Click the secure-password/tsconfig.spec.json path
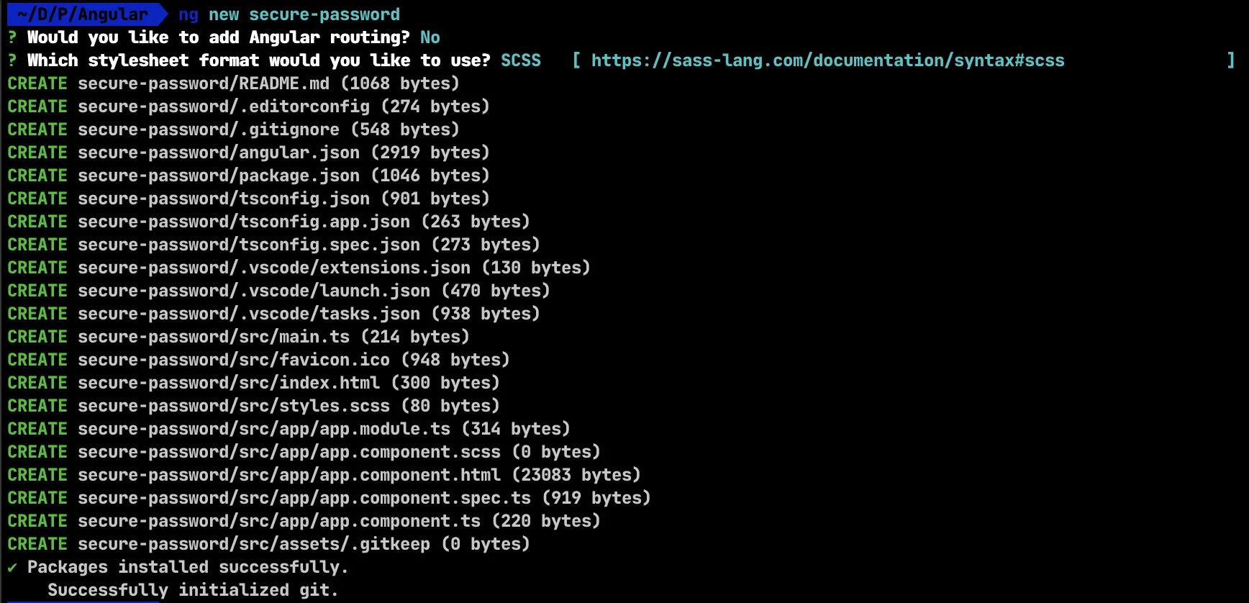This screenshot has width=1249, height=603. click(x=249, y=245)
